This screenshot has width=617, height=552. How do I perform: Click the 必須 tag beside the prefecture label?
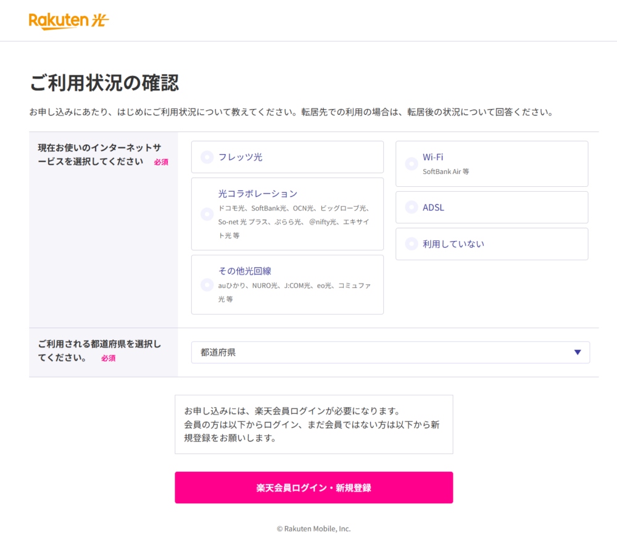pos(109,358)
